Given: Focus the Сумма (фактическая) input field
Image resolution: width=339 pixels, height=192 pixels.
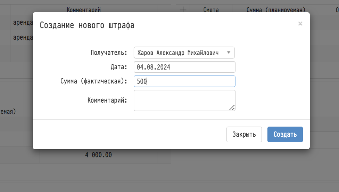Looking at the screenshot, I should coord(184,81).
